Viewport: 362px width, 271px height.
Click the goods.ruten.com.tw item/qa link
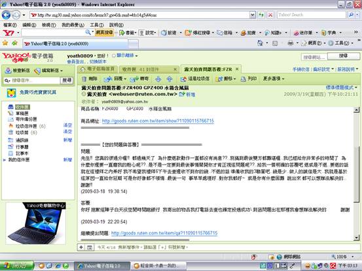[164, 233]
